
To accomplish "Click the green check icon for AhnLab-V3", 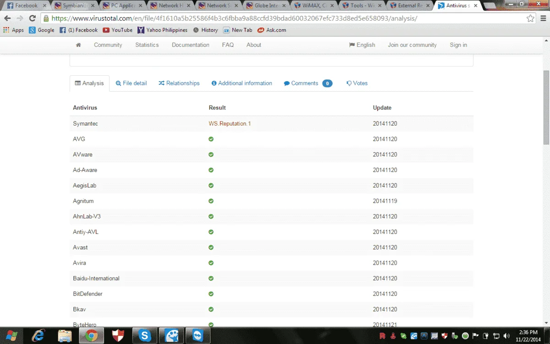I will (x=211, y=216).
